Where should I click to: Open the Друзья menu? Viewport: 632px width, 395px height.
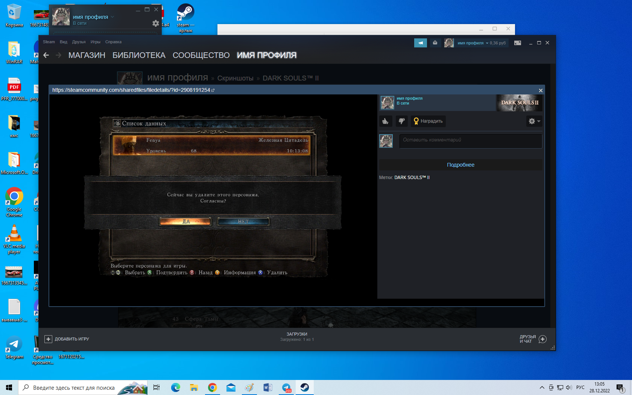tap(79, 42)
